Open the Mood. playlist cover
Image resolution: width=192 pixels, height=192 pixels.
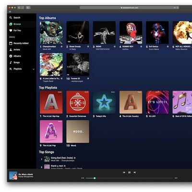(78, 132)
